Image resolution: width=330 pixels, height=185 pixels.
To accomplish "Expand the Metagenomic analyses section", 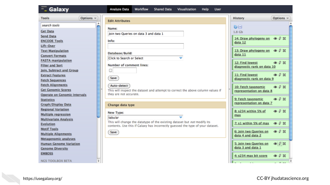I will [58, 139].
